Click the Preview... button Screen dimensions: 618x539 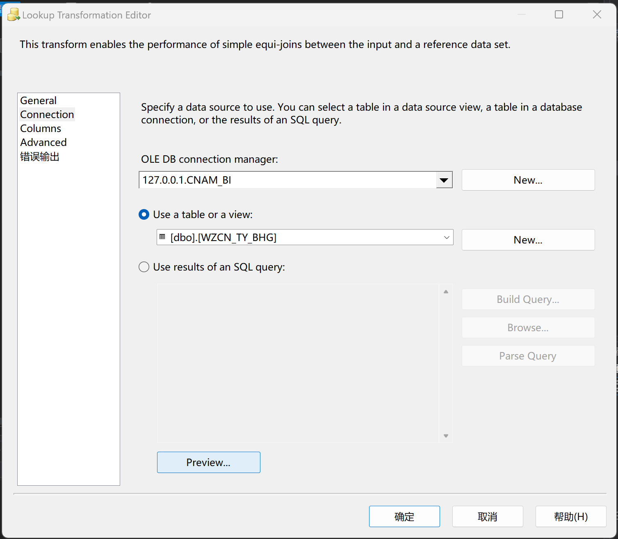coord(208,462)
